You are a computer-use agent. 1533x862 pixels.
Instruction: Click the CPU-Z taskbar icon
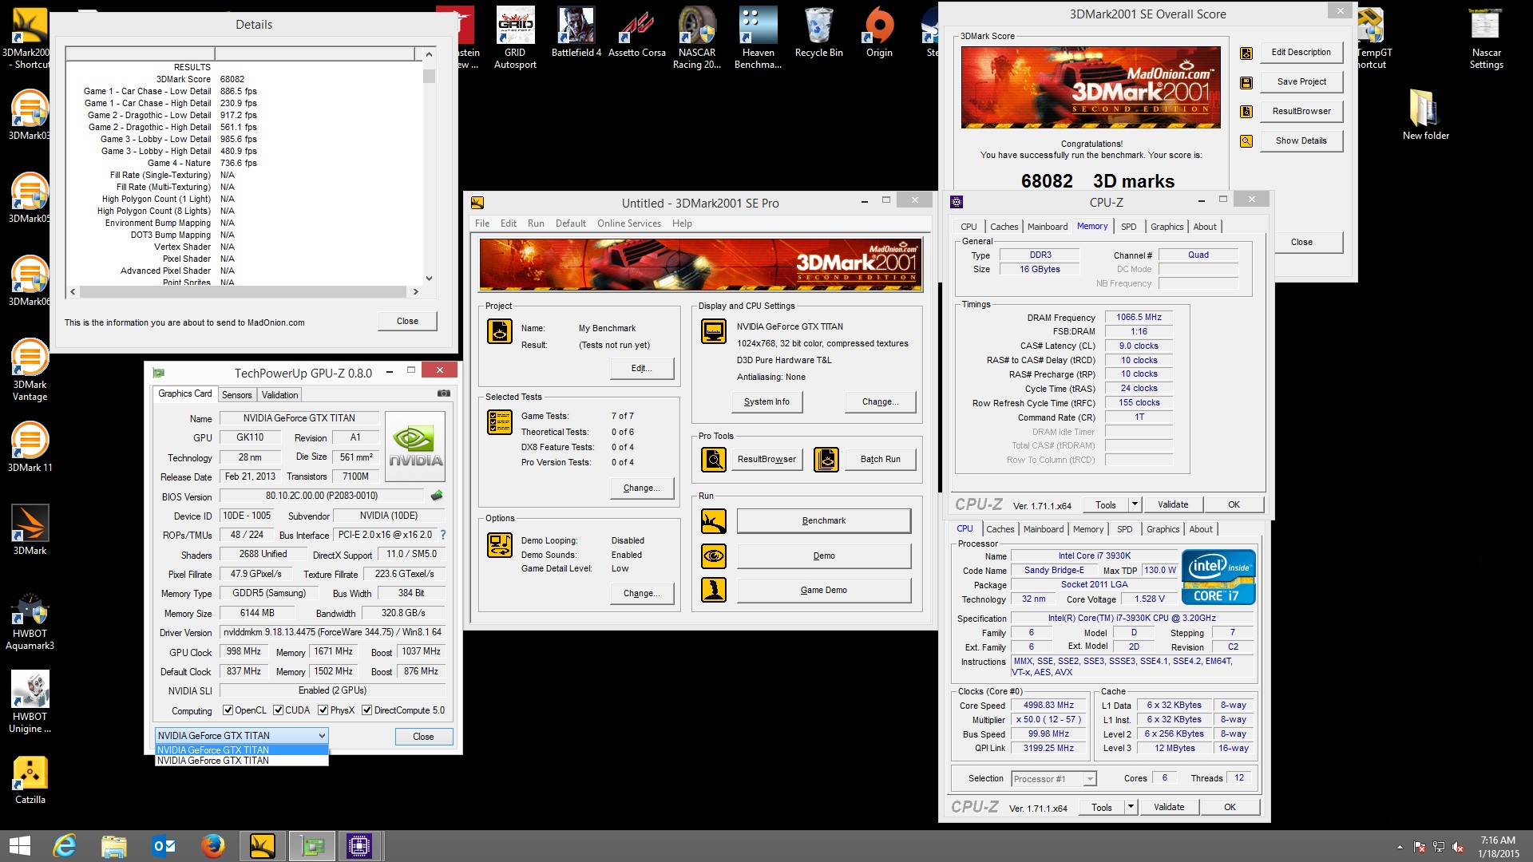pos(359,845)
